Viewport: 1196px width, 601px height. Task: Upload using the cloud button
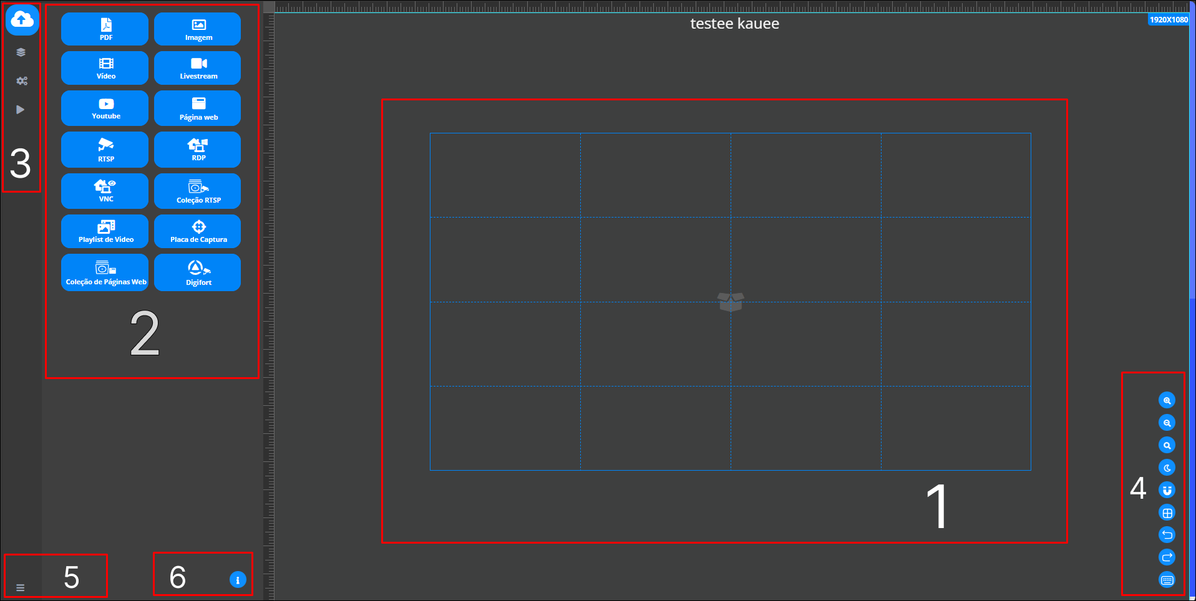click(22, 19)
